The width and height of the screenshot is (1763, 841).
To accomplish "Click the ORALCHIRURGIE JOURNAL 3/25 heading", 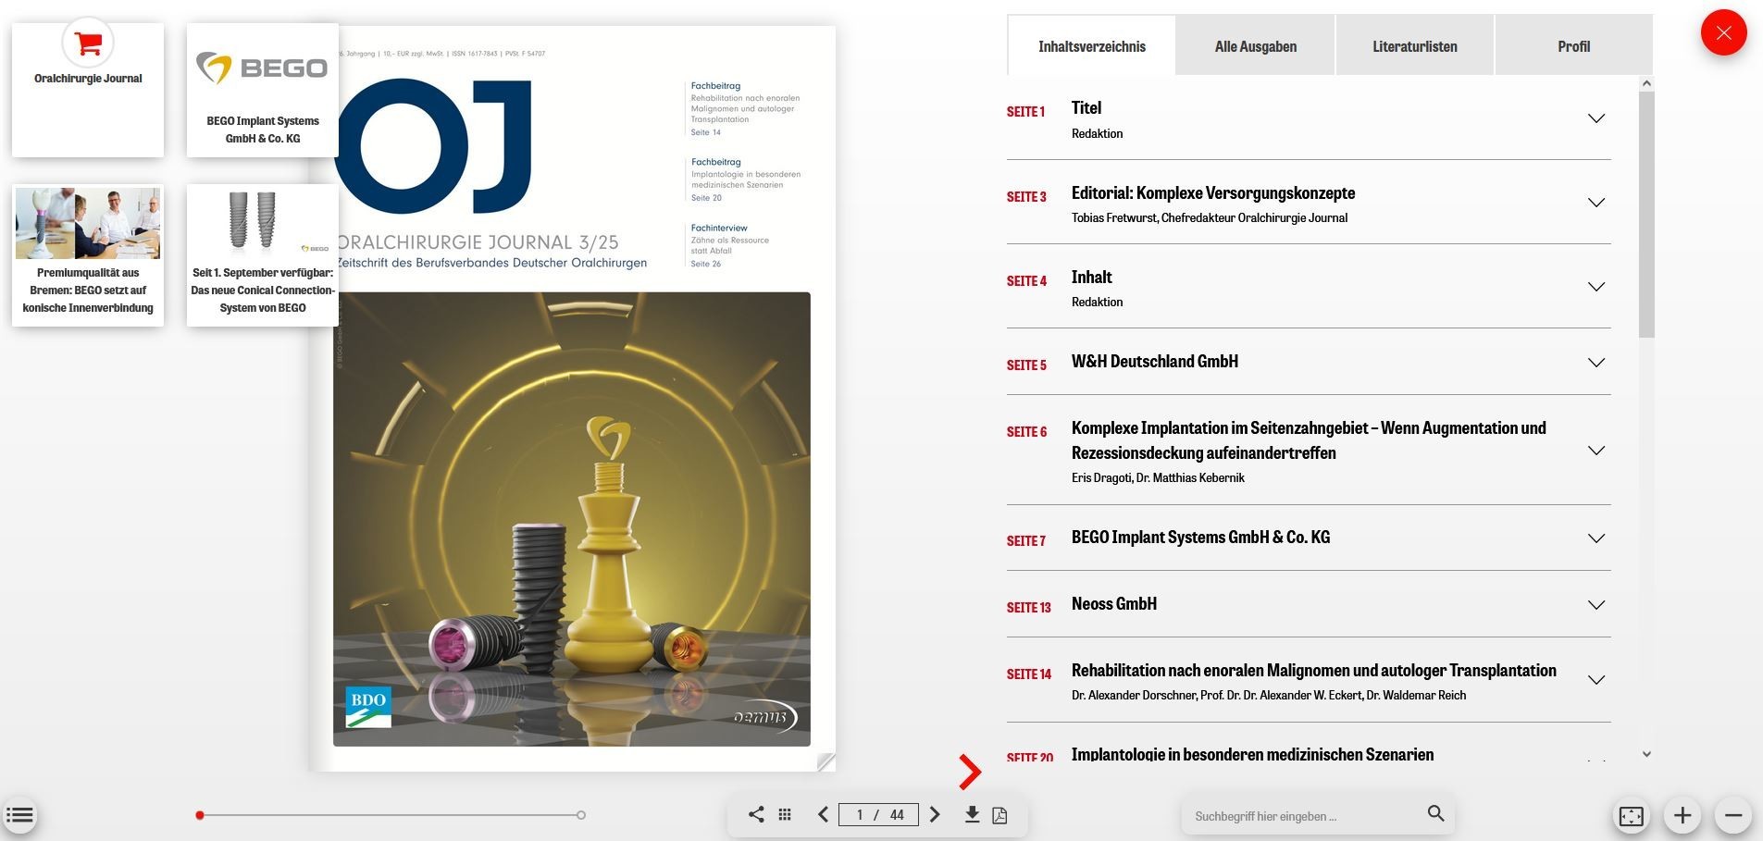I will [478, 242].
